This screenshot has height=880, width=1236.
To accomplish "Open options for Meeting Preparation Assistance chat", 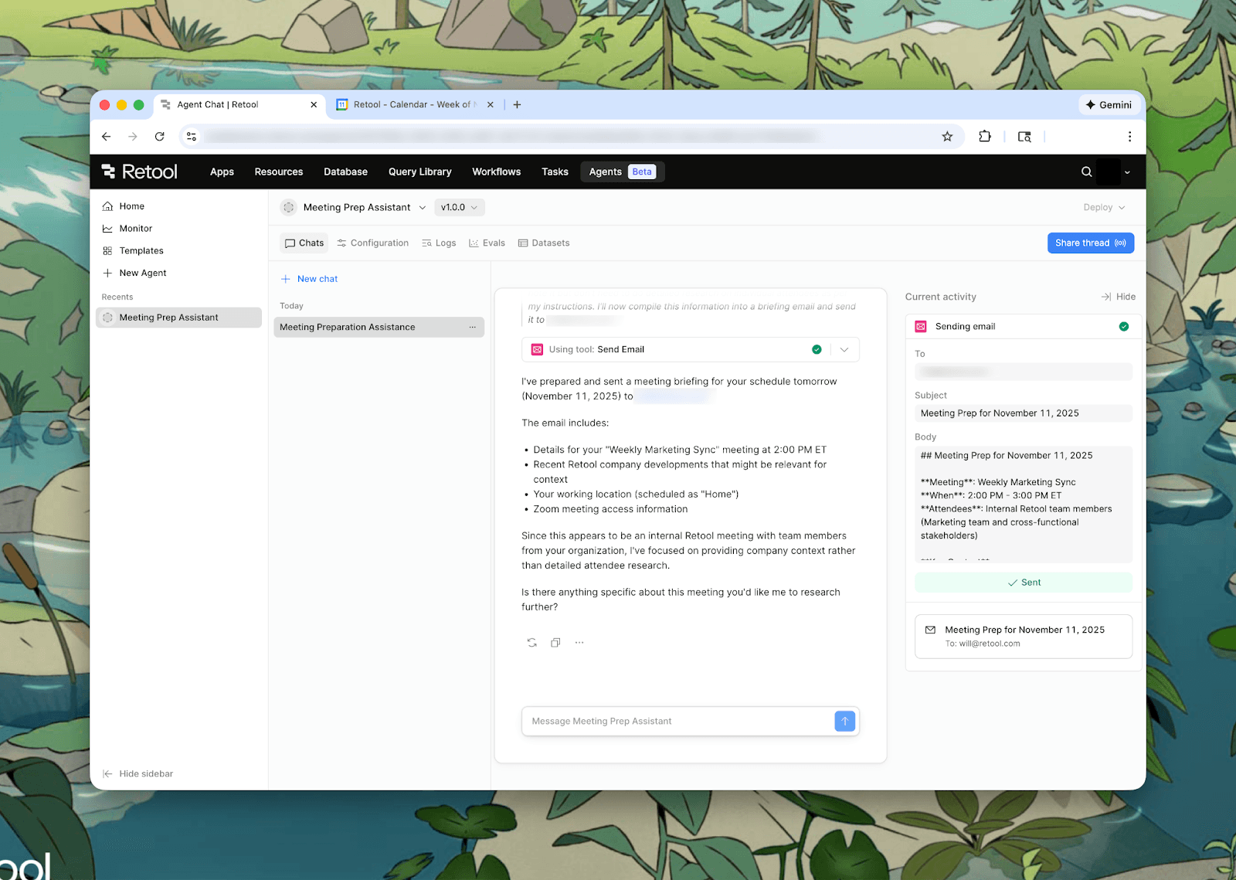I will [472, 328].
